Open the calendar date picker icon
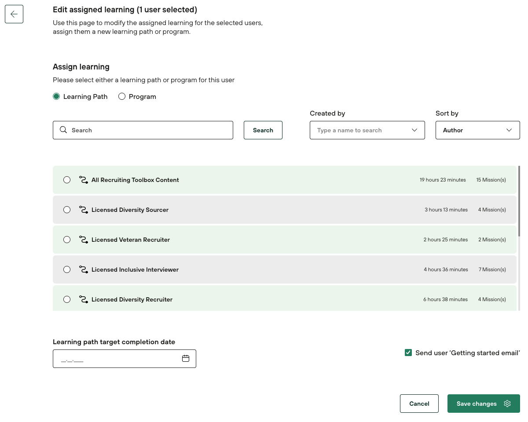Viewport: 528px width, 422px height. pyautogui.click(x=186, y=359)
